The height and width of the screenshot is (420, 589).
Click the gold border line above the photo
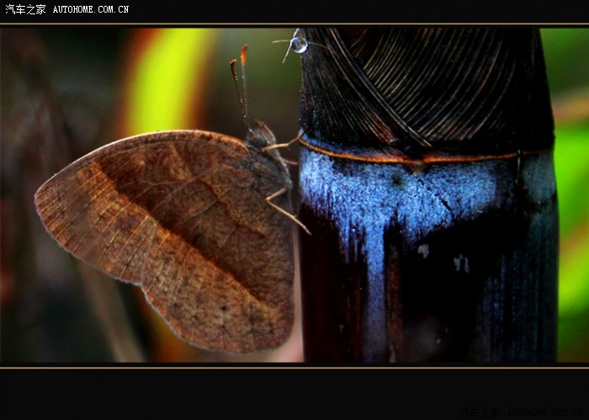(294, 24)
